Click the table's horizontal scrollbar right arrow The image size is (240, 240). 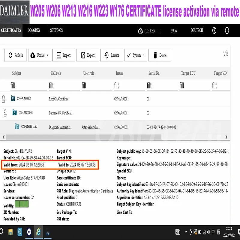226,137
